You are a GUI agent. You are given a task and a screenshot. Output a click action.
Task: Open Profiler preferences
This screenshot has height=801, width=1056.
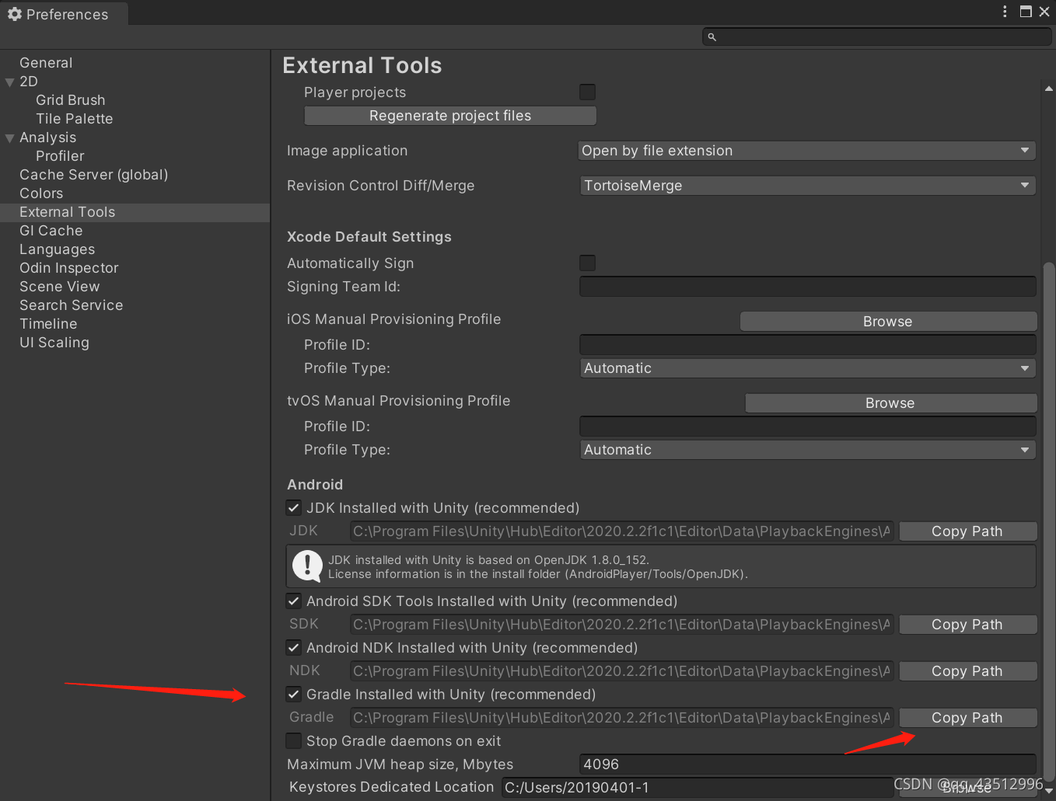point(60,155)
